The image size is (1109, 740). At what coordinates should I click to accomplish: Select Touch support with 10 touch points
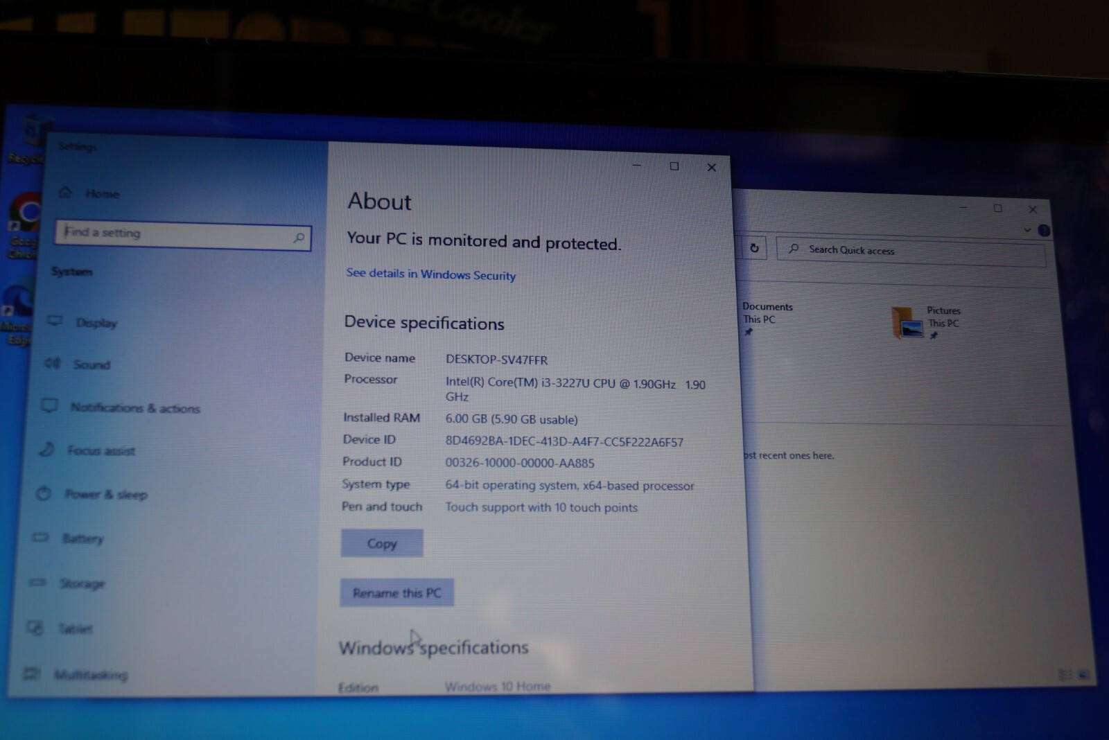541,507
